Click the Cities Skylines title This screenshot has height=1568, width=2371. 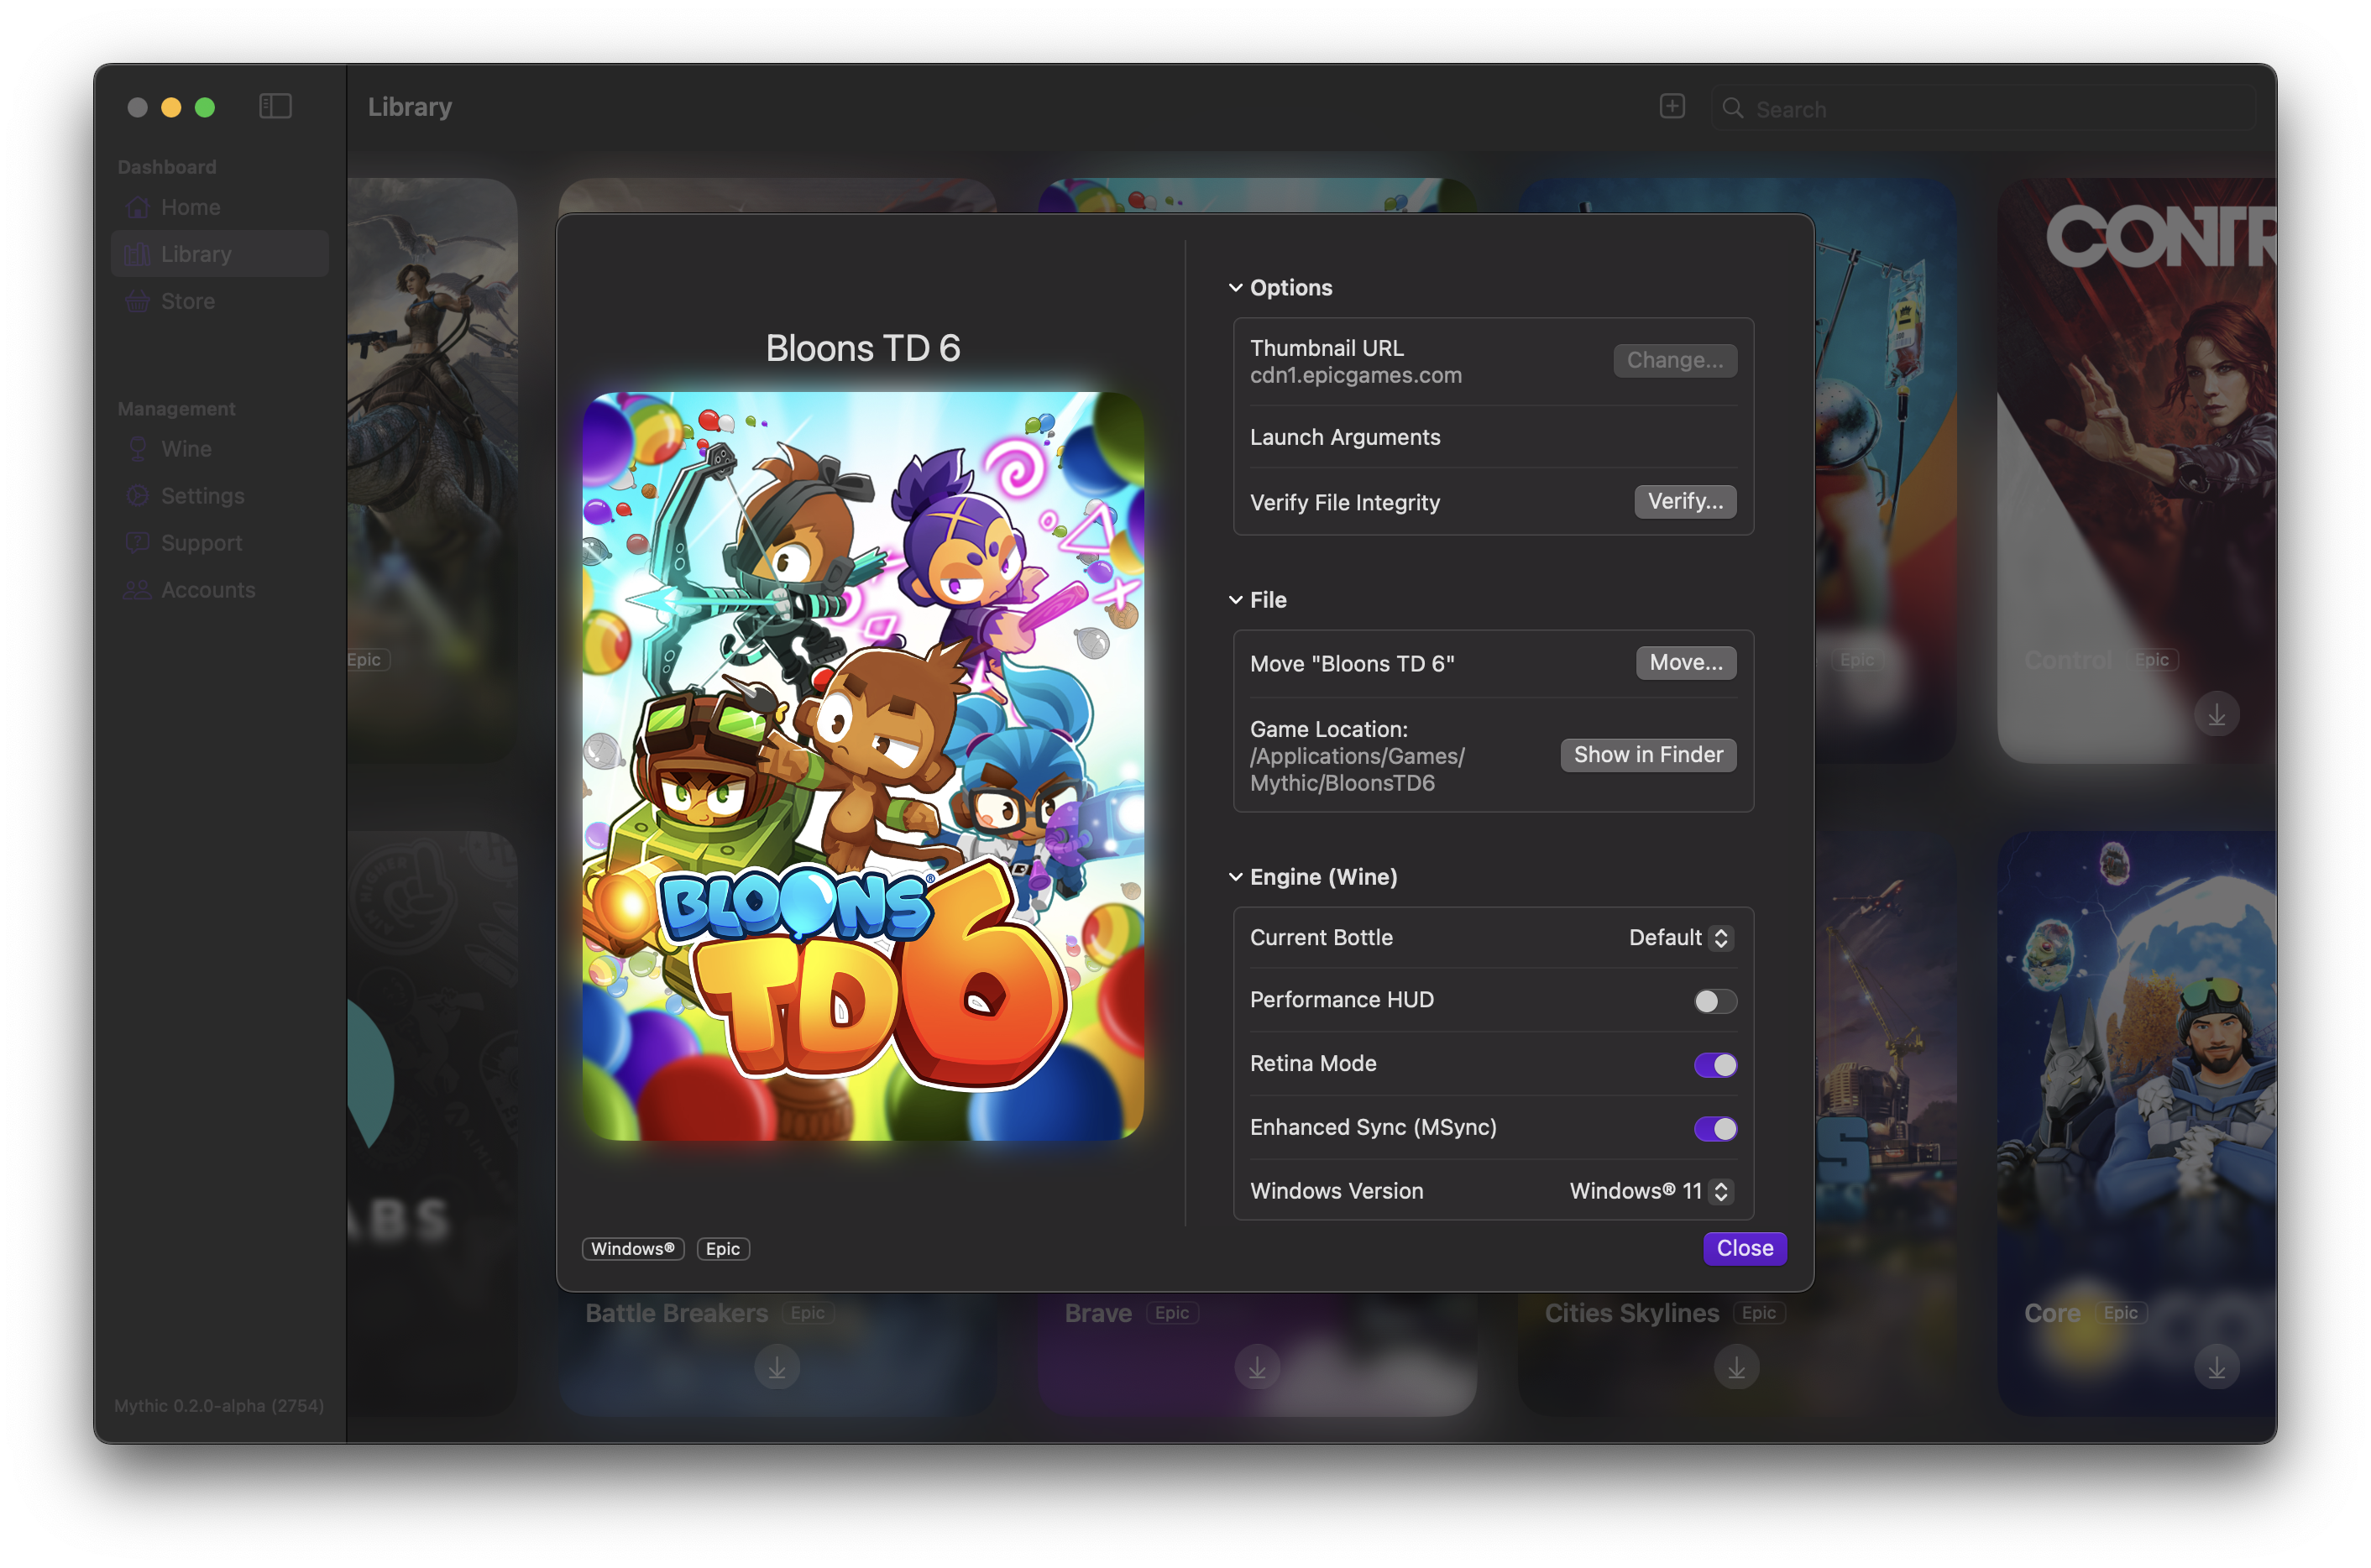[1632, 1313]
